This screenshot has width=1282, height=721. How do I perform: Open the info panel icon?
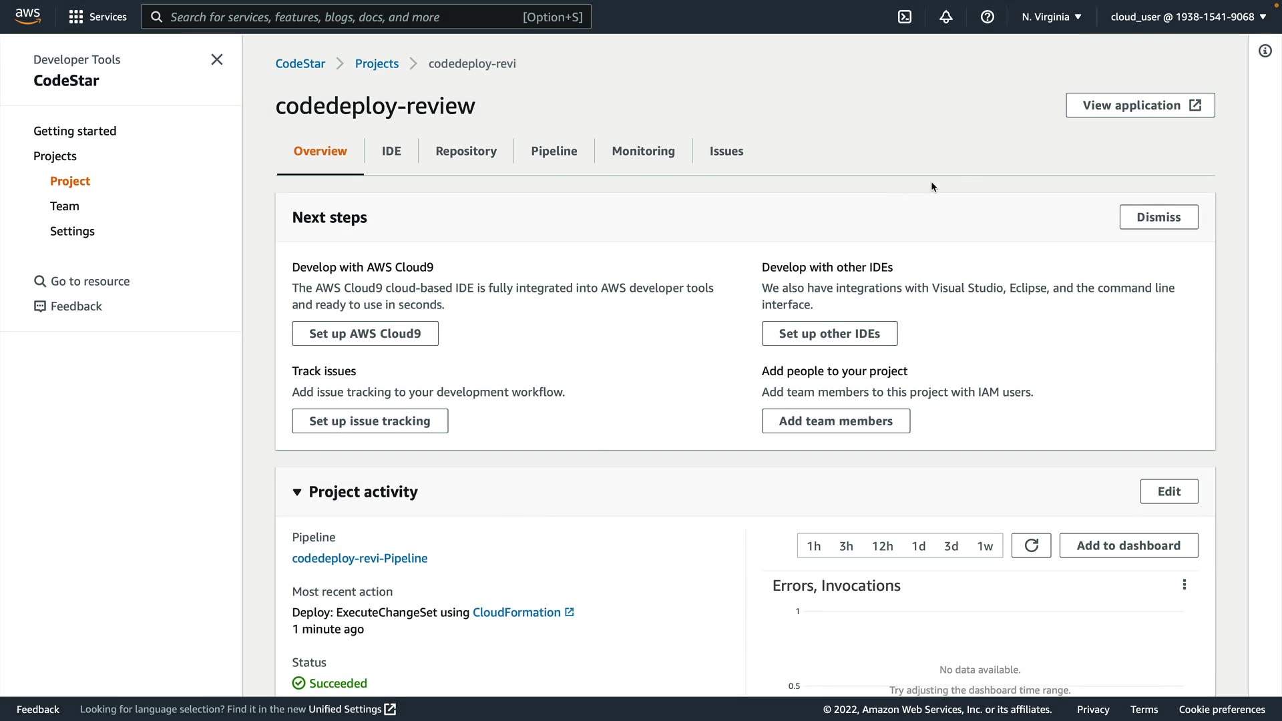[x=1265, y=51]
